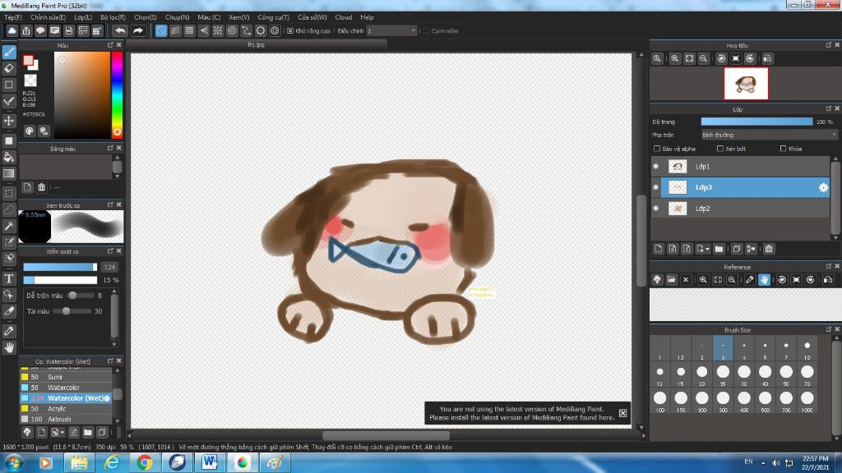Enable Bảo vệ alpha checkbox
This screenshot has height=473, width=842.
point(657,149)
